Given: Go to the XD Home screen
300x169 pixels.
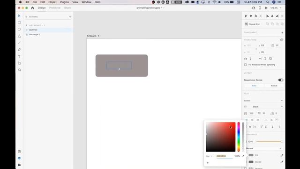Looking at the screenshot, I should (32, 8).
